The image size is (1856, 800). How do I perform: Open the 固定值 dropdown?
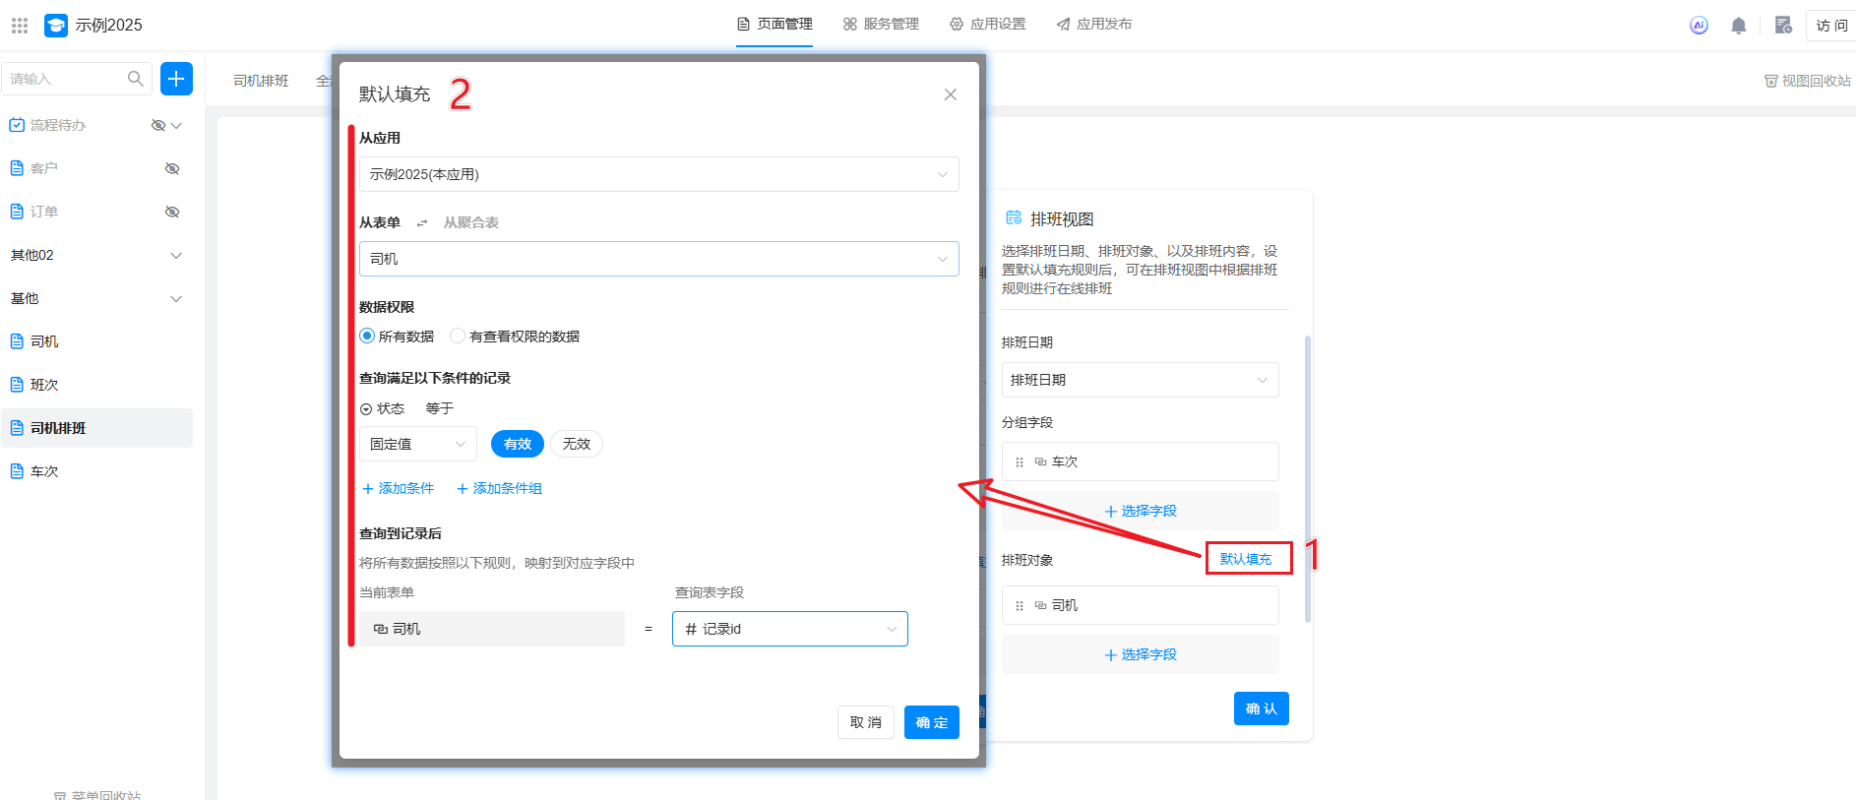coord(417,444)
